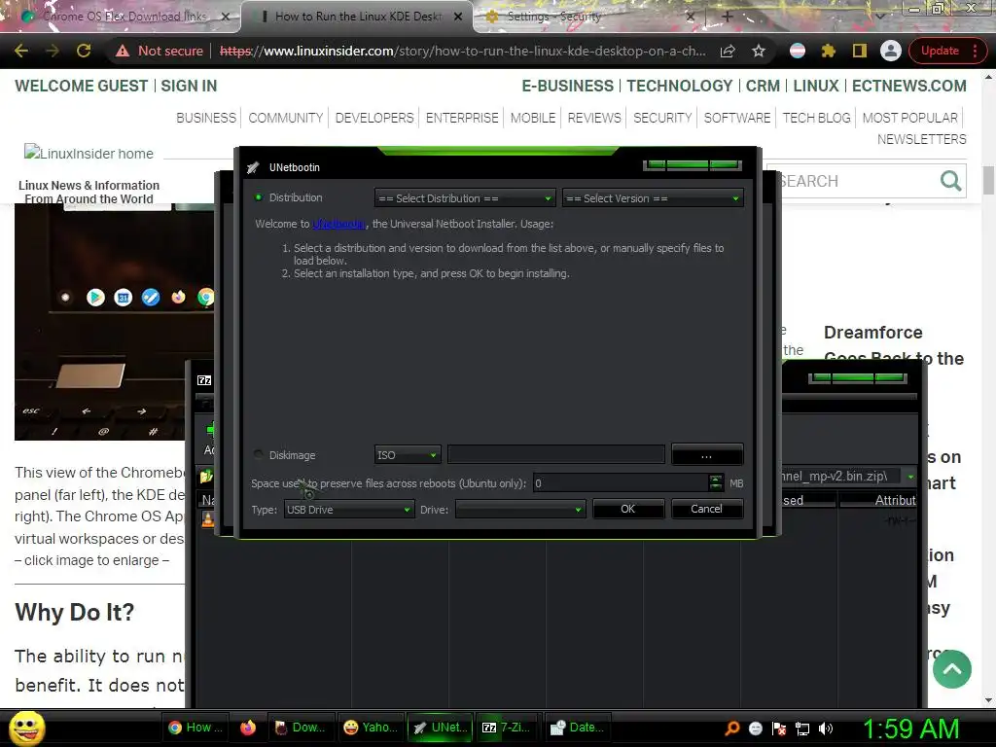Click the tray network icon
The height and width of the screenshot is (747, 996).
(802, 729)
